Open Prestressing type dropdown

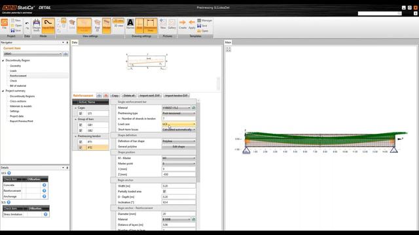tap(179, 113)
